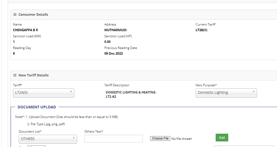
Task: Click the current tariff value LT2B(II)
Action: pos(202,30)
